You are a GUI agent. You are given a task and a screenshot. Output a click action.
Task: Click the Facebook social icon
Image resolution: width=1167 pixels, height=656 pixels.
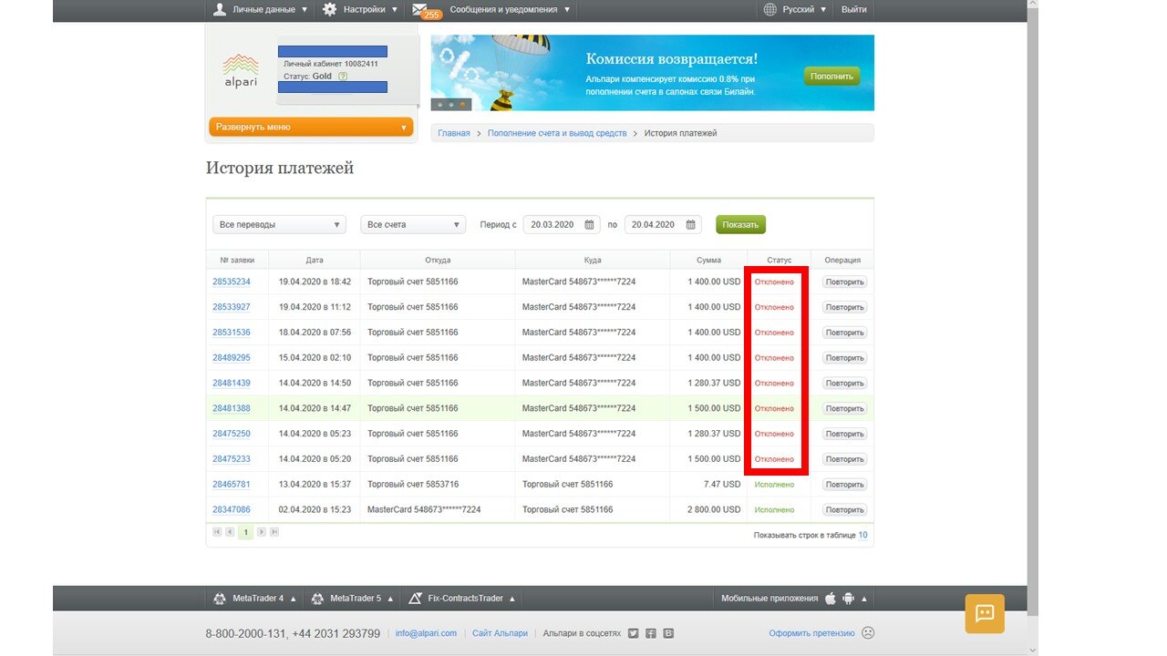pyautogui.click(x=651, y=633)
